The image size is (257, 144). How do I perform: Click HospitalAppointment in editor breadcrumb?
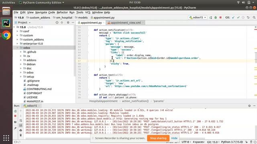(103, 101)
